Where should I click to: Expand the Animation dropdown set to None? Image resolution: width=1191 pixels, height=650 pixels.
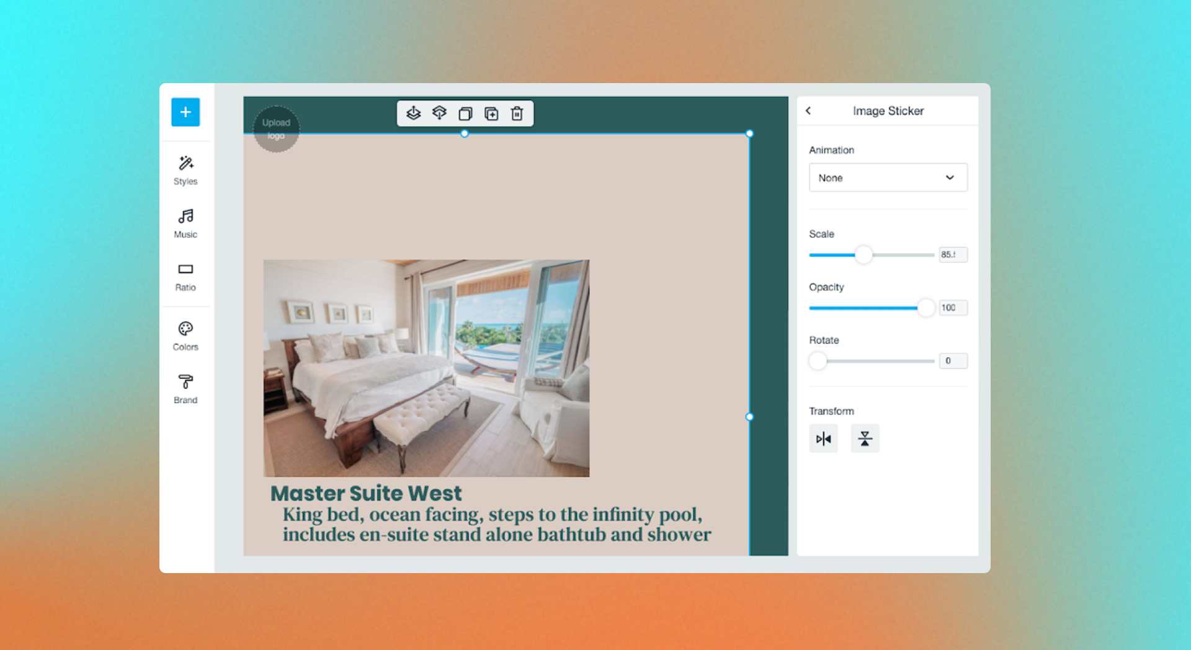pos(888,177)
